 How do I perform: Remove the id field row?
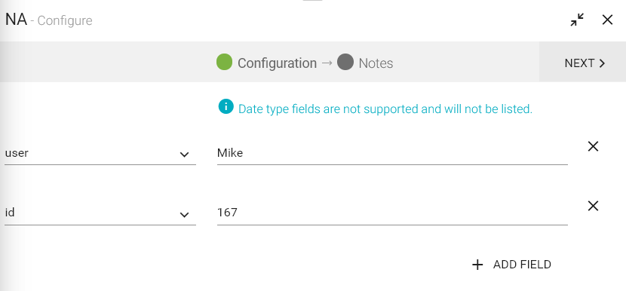(x=593, y=206)
